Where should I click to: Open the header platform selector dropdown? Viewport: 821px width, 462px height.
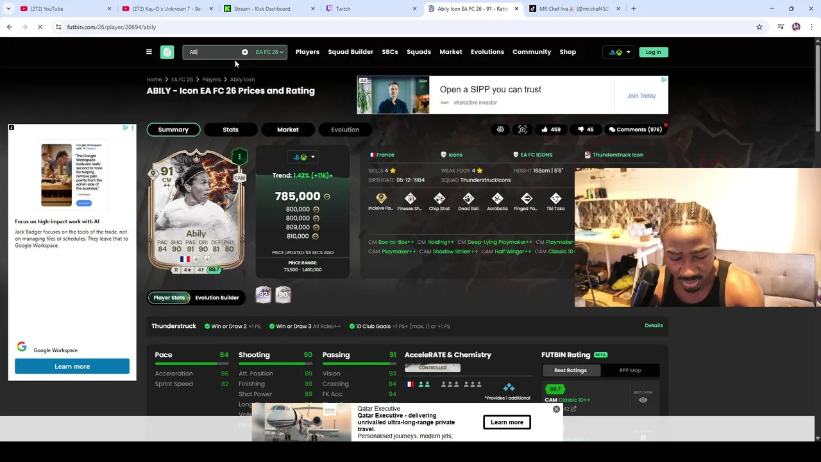[x=619, y=52]
